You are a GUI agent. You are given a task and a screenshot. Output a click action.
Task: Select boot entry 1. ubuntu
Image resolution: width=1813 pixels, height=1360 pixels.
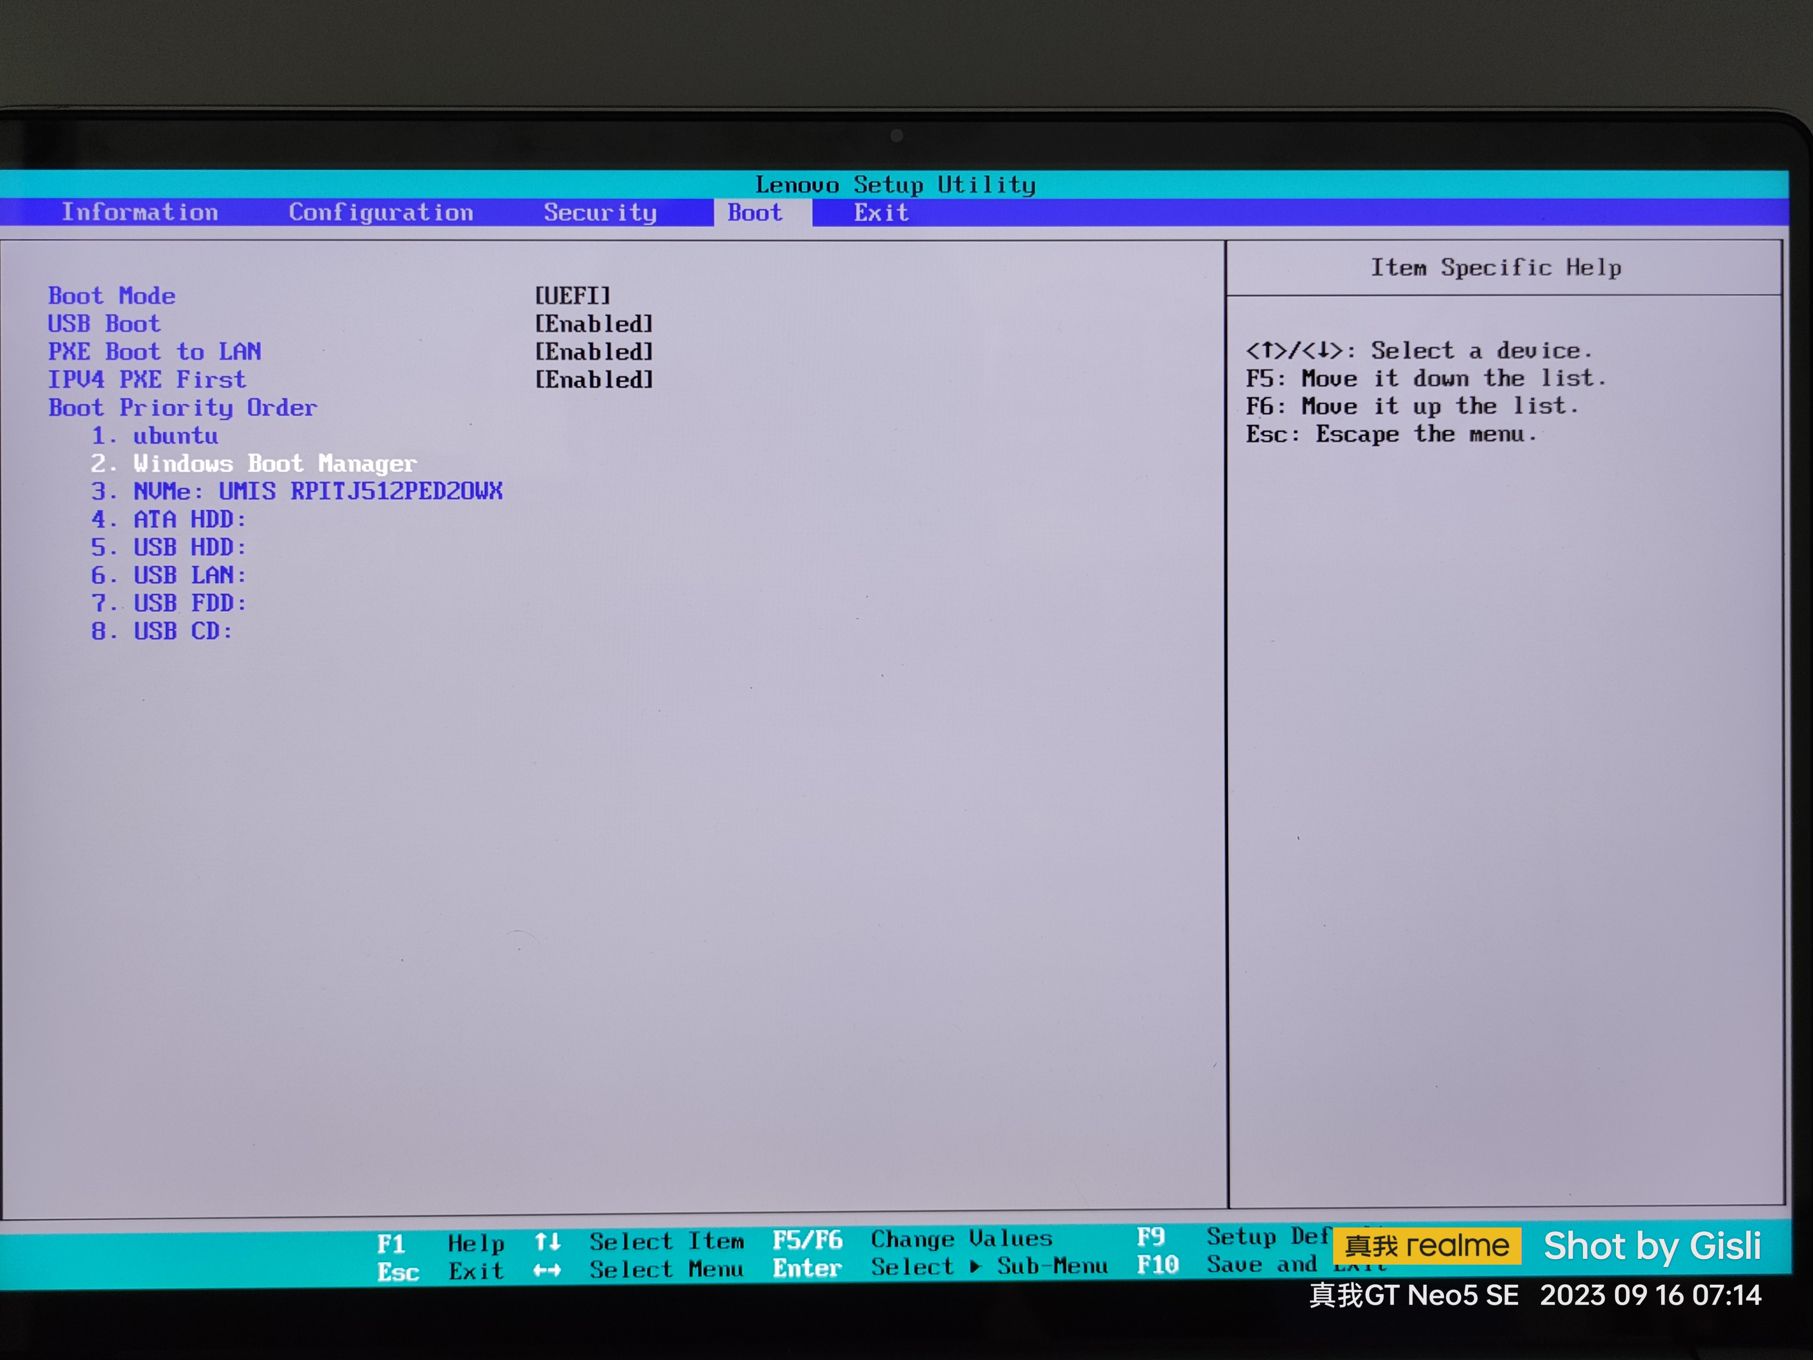[x=155, y=435]
